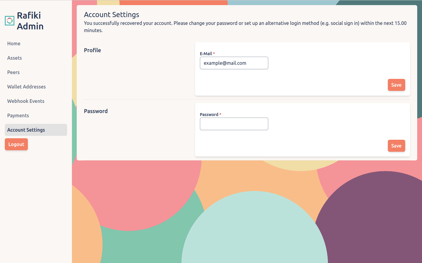Click the Logout button
422x263 pixels.
pos(16,144)
